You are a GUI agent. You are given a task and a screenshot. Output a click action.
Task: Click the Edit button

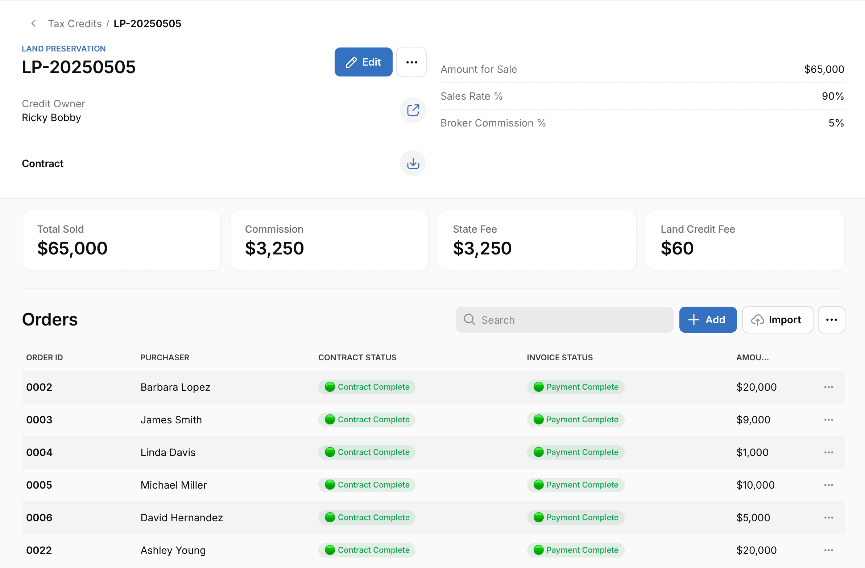[363, 62]
